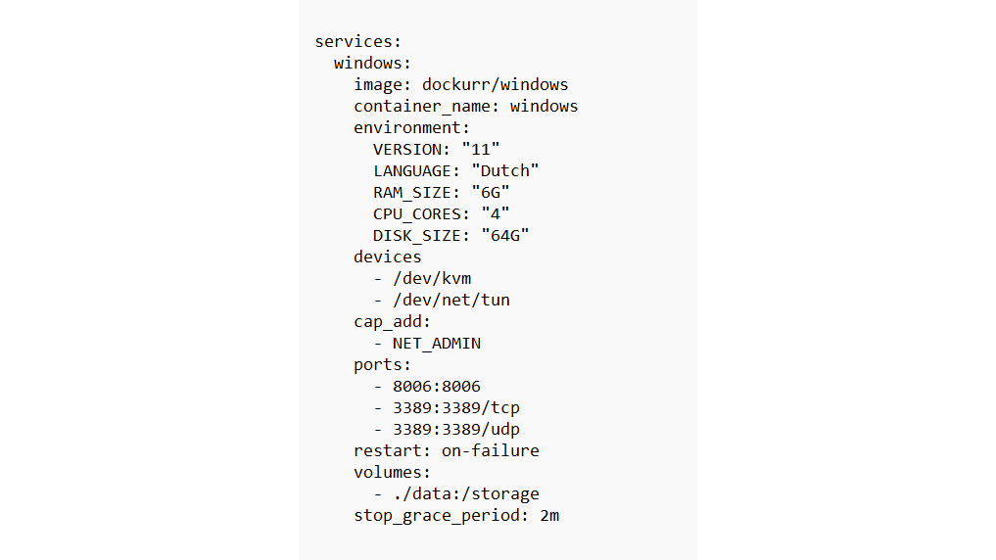996x560 pixels.
Task: Click the 'windows:' service key
Action: point(372,64)
